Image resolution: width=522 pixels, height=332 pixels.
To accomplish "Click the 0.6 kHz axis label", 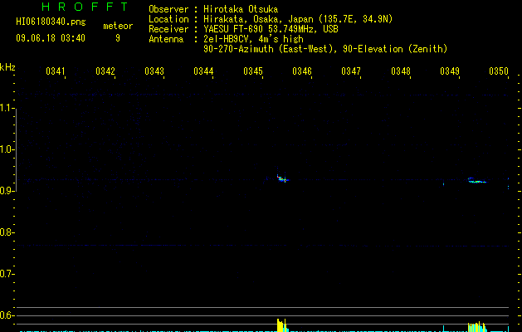I will coord(7,315).
